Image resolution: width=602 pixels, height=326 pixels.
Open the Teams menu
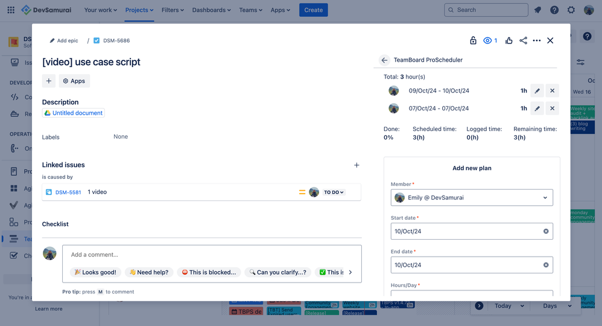pos(251,10)
